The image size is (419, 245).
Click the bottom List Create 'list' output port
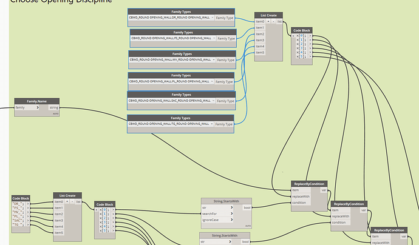pos(78,202)
